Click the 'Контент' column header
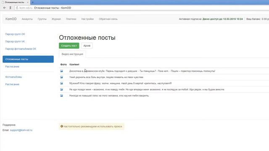Viewport: 269px width, 151px height. [74, 65]
